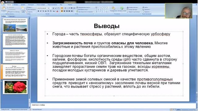Click the notes field Заметки к слайду
This screenshot has width=198, height=111.
click(x=113, y=105)
